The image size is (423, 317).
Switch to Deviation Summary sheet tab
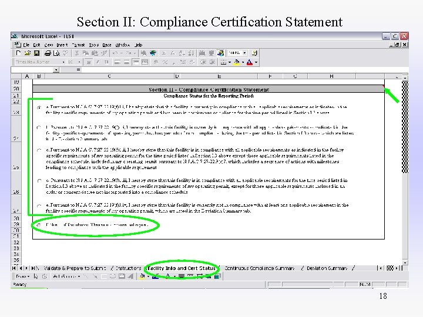[327, 268]
